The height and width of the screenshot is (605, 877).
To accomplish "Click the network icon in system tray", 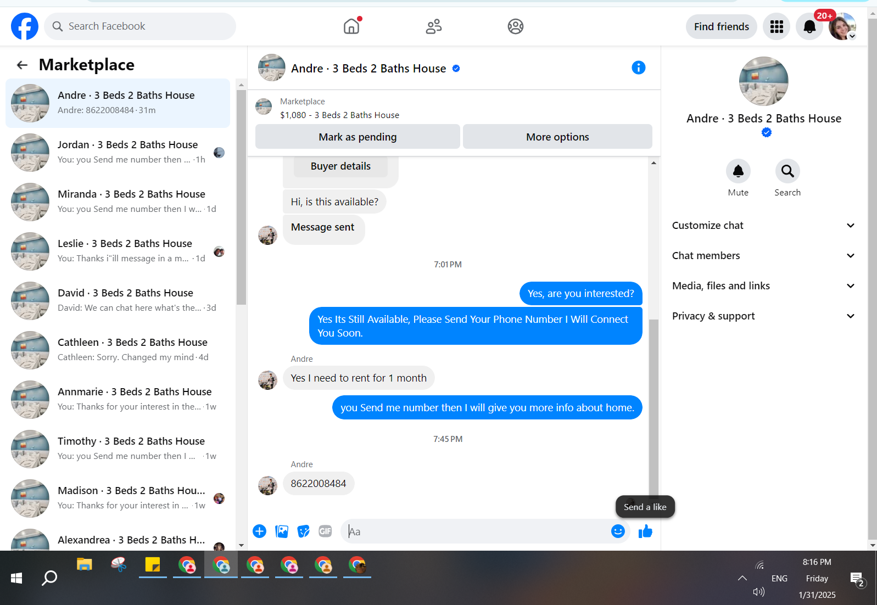I will (x=759, y=565).
